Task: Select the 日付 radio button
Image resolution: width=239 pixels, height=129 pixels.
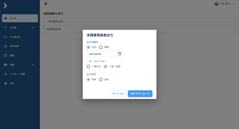Action: (88, 47)
